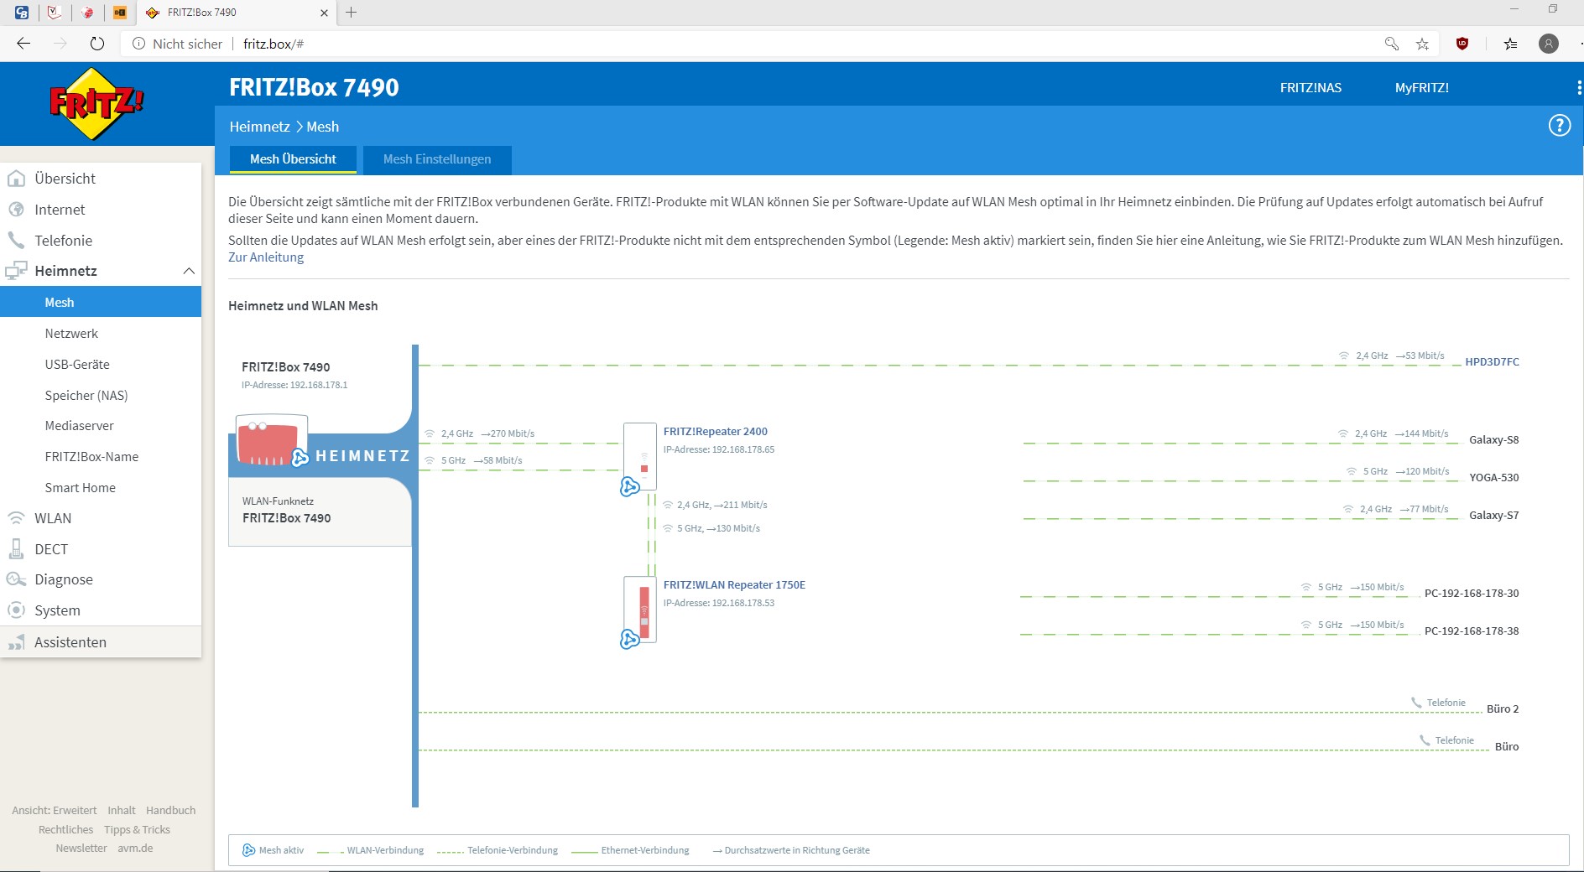Click the HPD3D7FC device link
Image resolution: width=1584 pixels, height=872 pixels.
[x=1492, y=362]
